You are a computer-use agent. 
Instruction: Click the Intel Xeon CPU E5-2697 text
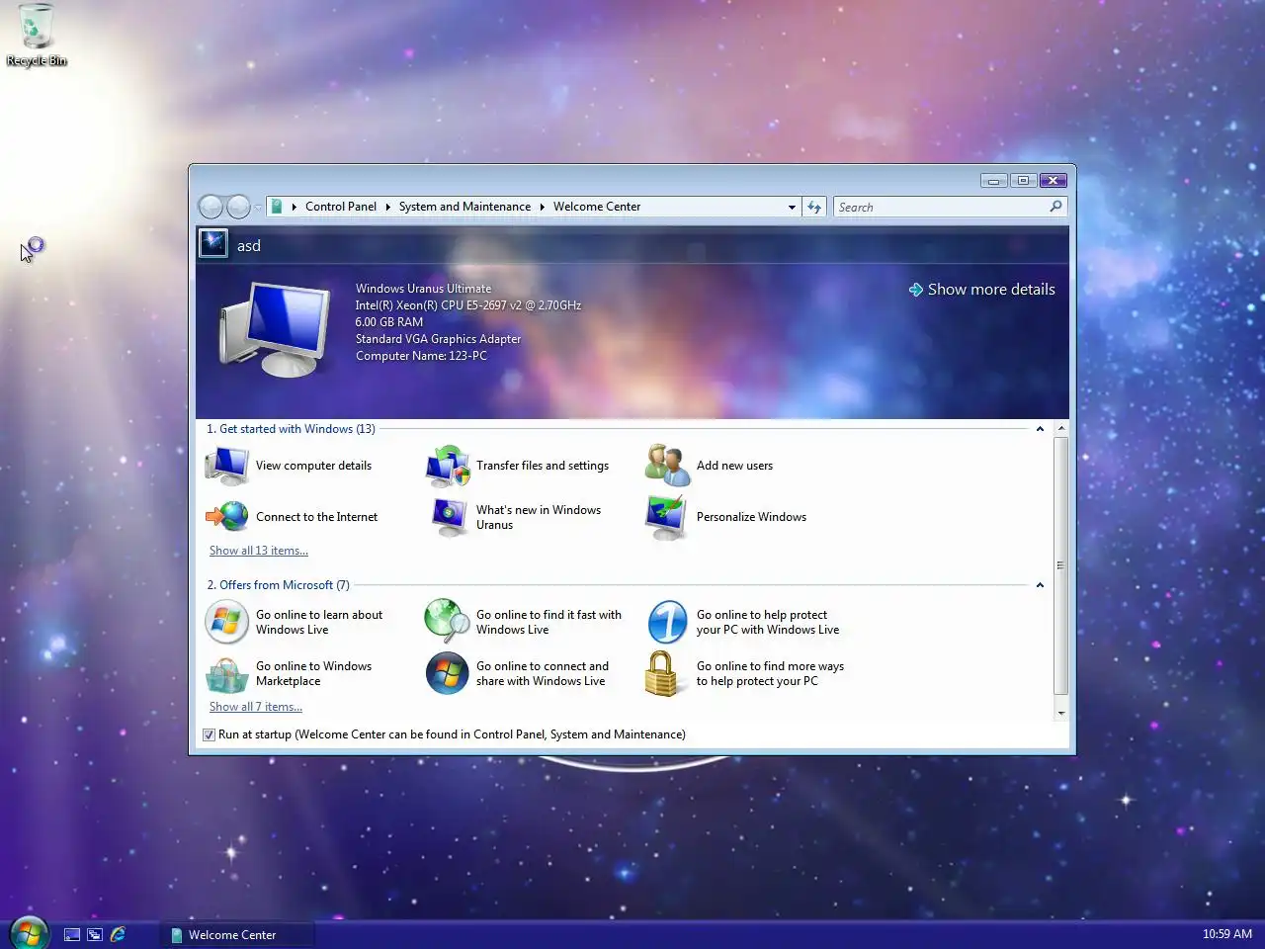467,305
